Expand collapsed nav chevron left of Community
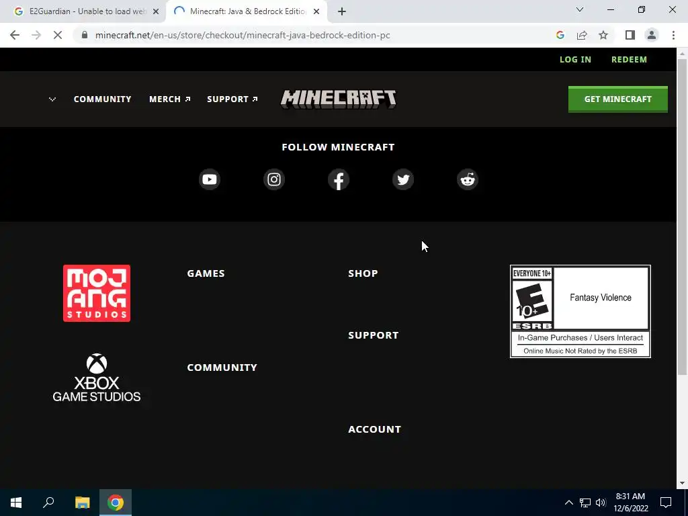The height and width of the screenshot is (516, 688). (x=52, y=99)
